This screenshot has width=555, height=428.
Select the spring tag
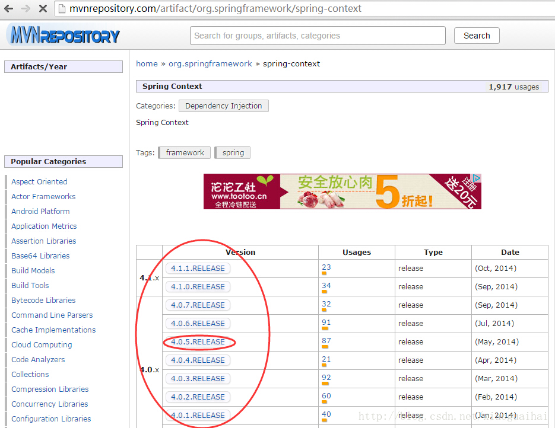point(233,153)
